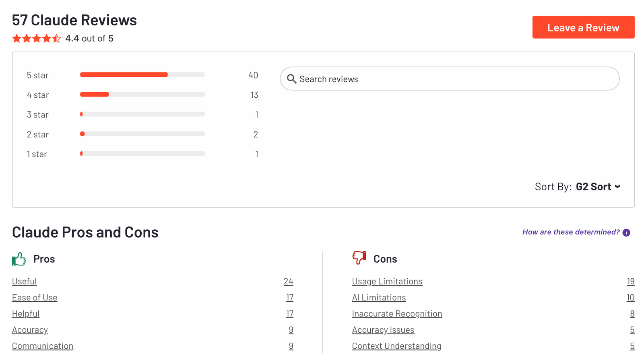Click the Usage Limitations con

[x=387, y=282]
